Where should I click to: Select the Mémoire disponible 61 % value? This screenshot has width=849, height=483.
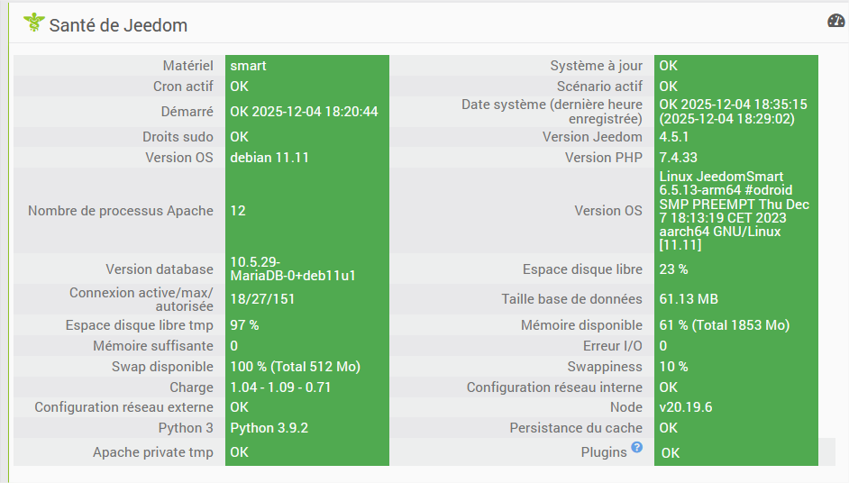coord(724,325)
